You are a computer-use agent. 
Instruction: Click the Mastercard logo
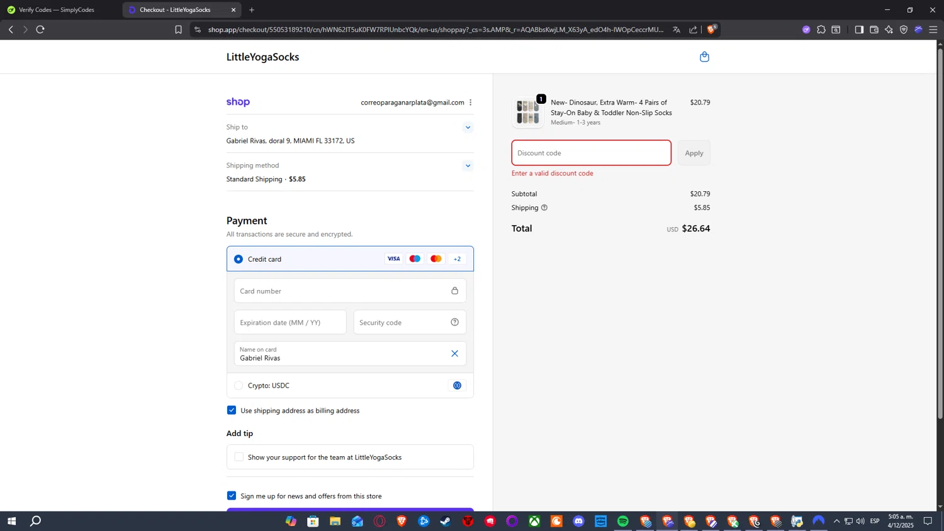click(x=435, y=259)
